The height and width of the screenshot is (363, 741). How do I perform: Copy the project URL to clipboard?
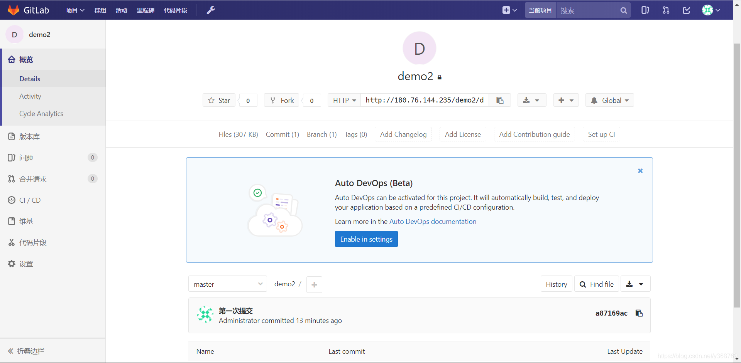coord(500,100)
